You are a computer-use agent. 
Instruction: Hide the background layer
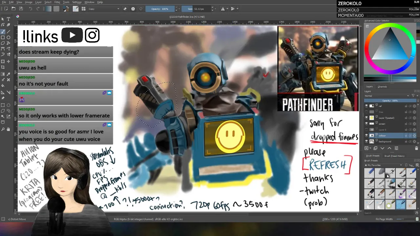coord(366,141)
